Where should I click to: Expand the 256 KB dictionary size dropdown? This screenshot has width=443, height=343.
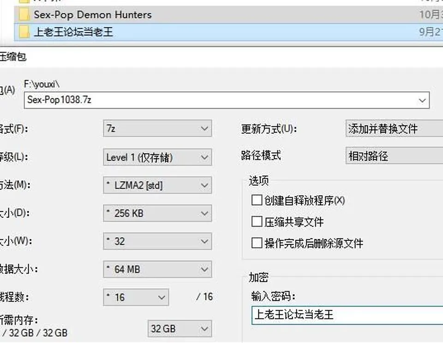(x=157, y=213)
